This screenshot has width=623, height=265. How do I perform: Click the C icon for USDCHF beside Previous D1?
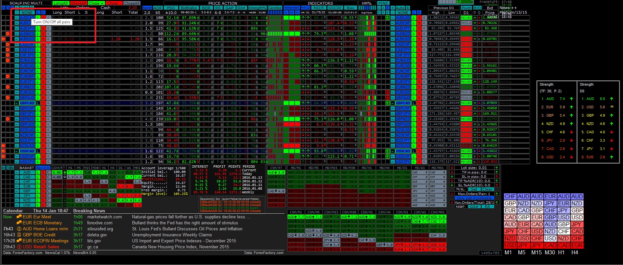coord(424,156)
